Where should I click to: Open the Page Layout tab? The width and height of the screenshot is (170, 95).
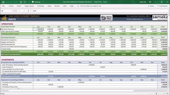click(x=29, y=6)
